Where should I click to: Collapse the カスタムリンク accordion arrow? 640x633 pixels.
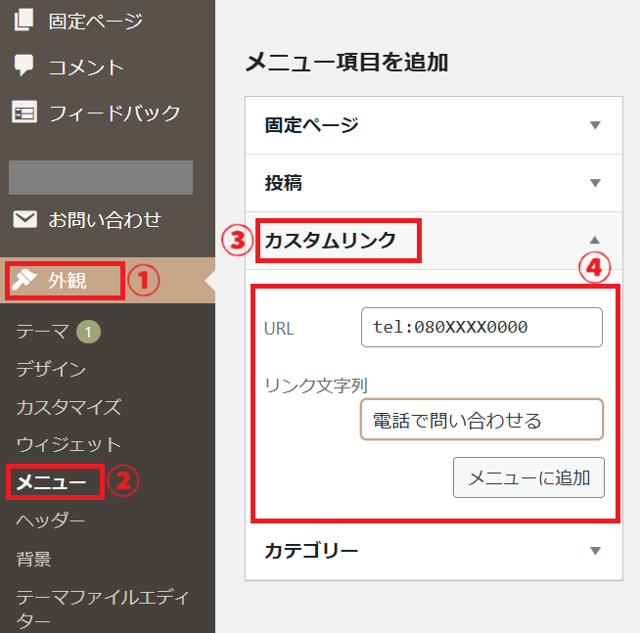595,240
